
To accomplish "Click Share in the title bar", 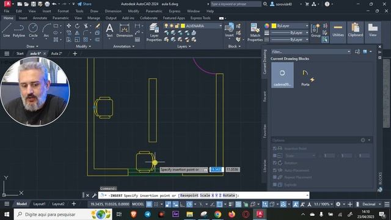I will click(x=84, y=4).
